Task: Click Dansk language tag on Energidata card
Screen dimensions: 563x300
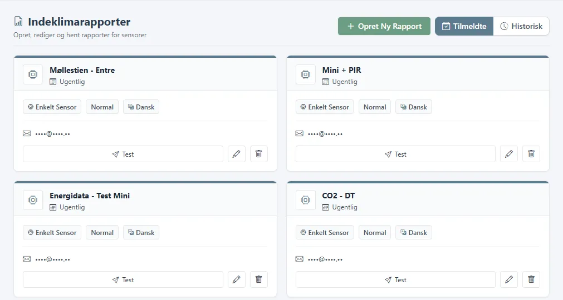Action: coord(141,233)
